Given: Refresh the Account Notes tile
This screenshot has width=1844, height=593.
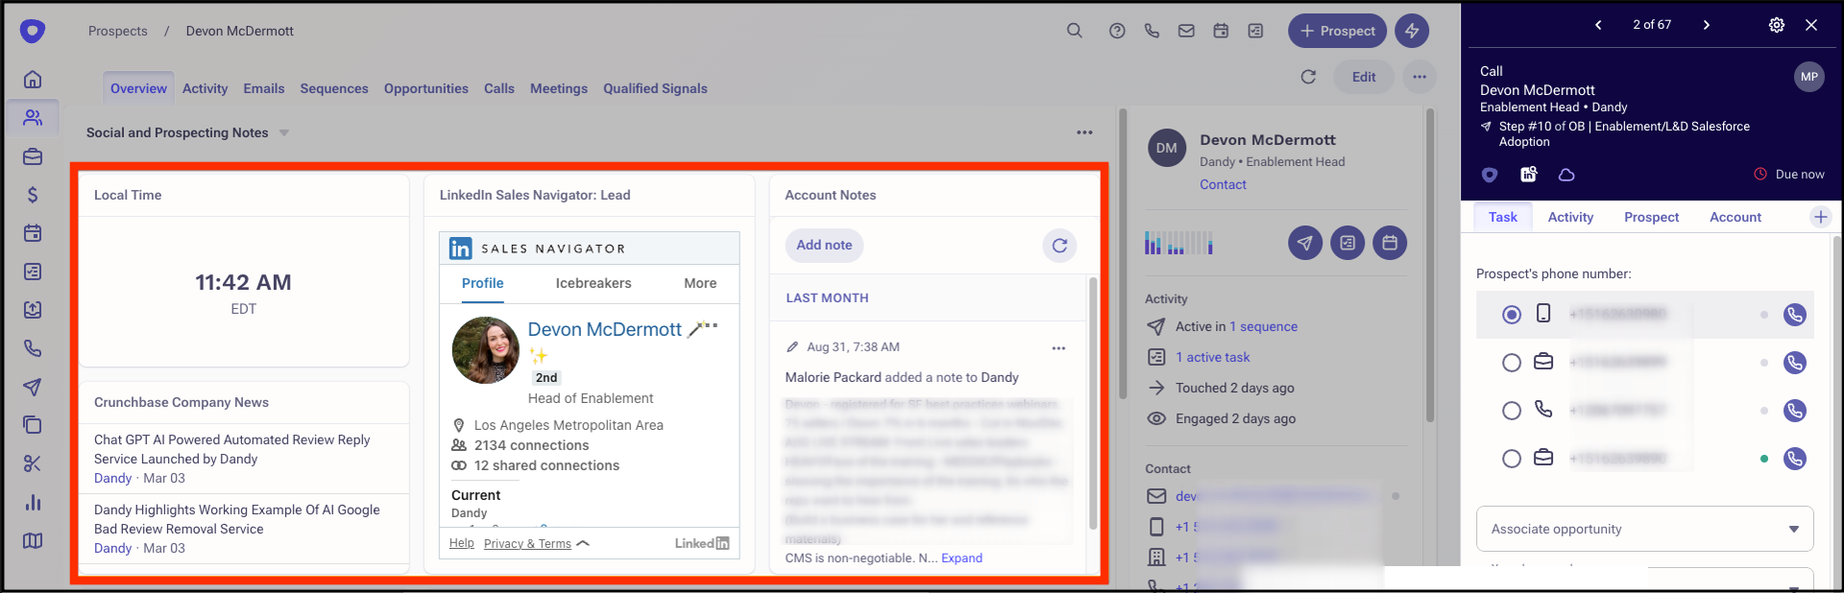Looking at the screenshot, I should tap(1059, 246).
